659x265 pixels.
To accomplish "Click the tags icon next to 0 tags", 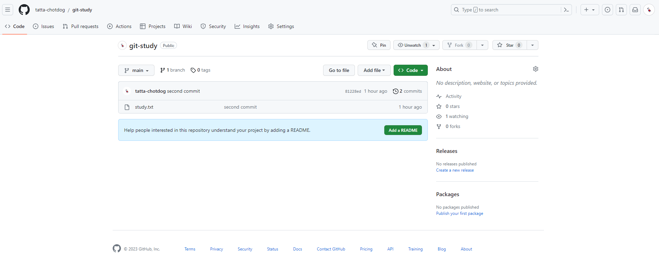I will pos(193,70).
